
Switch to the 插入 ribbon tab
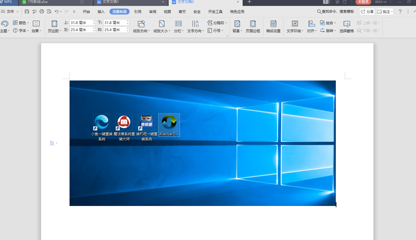[x=101, y=12]
